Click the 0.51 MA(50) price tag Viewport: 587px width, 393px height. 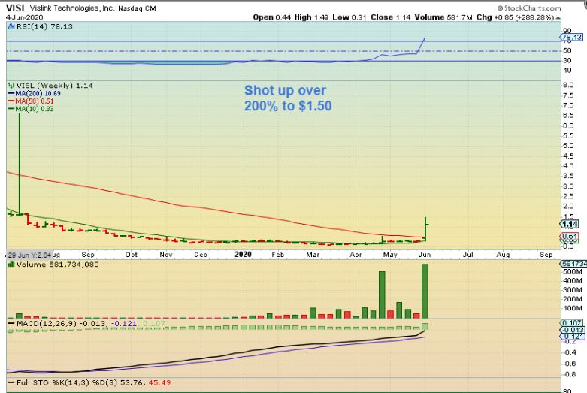pyautogui.click(x=569, y=237)
